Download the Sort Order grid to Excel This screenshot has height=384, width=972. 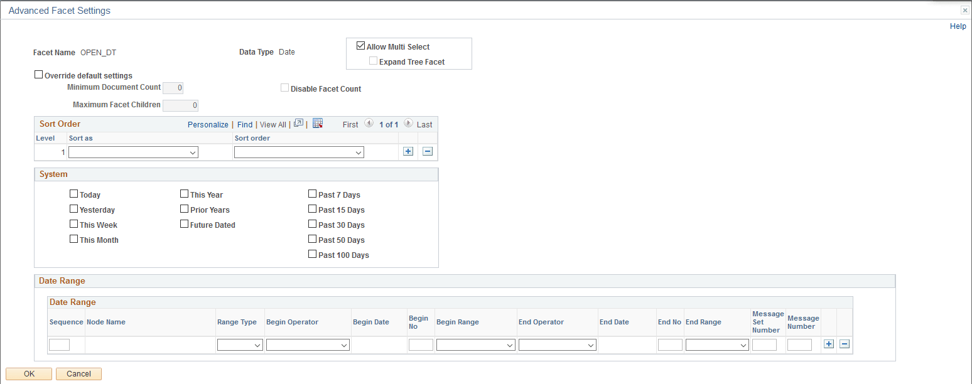tap(318, 123)
